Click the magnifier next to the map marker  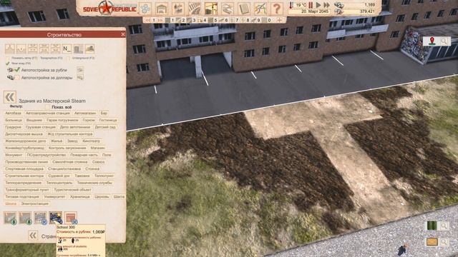coord(444,41)
